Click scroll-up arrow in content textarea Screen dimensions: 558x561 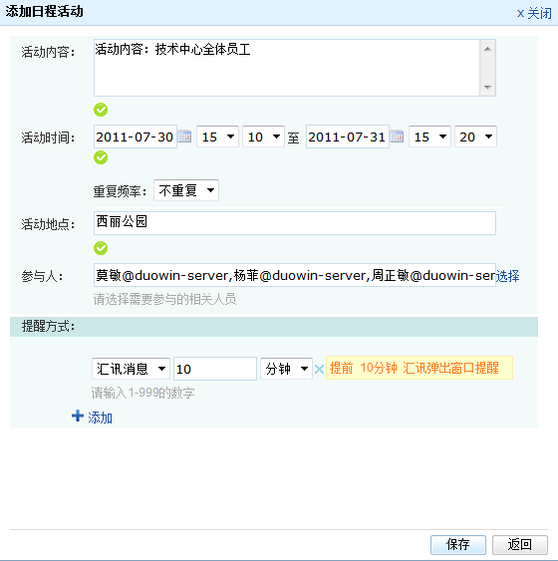click(x=487, y=49)
